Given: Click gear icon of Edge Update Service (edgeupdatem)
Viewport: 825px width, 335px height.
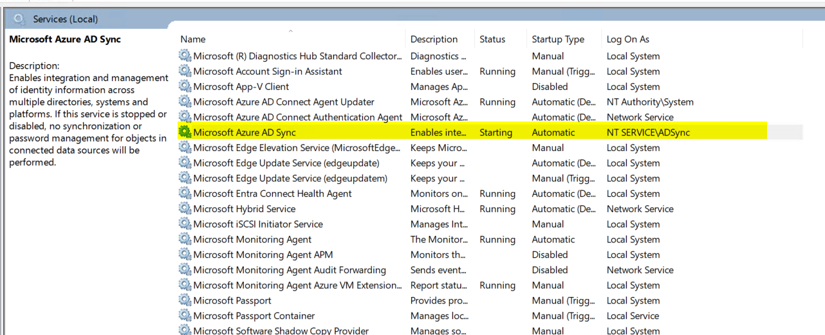Looking at the screenshot, I should (185, 178).
